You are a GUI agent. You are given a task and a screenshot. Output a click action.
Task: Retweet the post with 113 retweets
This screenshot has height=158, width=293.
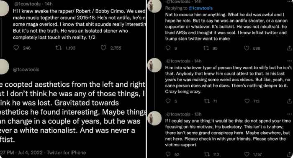(207, 154)
